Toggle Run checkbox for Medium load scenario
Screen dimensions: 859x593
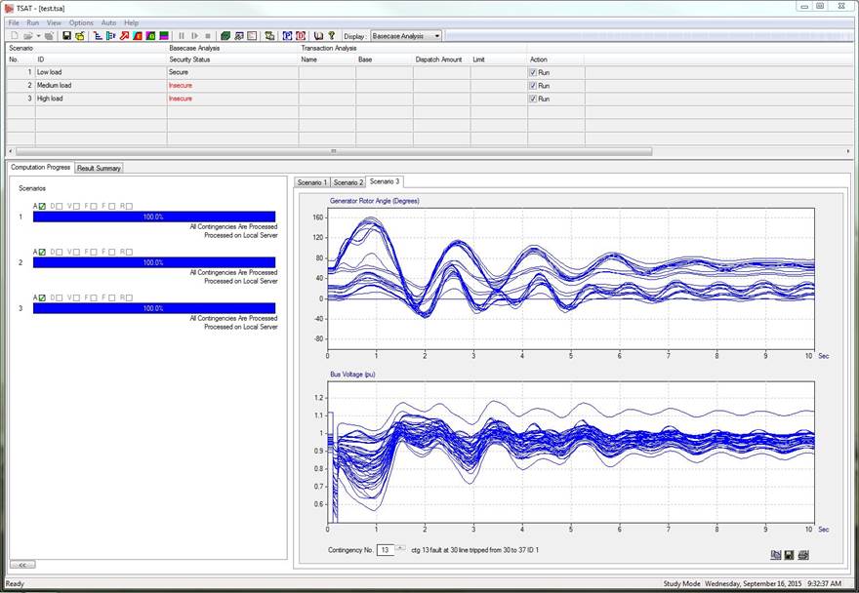[533, 86]
